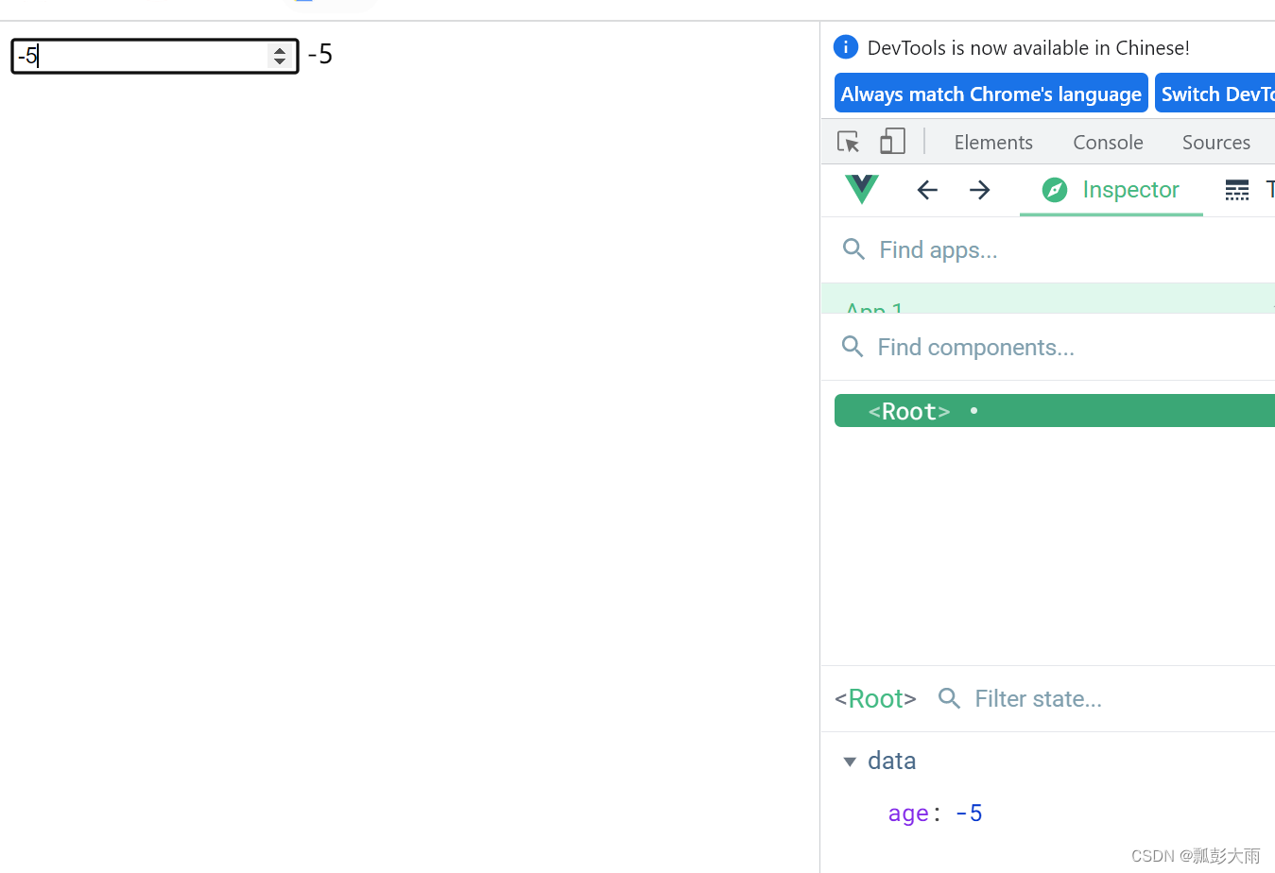Viewport: 1275px width, 873px height.
Task: Click the Vue logo icon in DevTools
Action: [x=861, y=189]
